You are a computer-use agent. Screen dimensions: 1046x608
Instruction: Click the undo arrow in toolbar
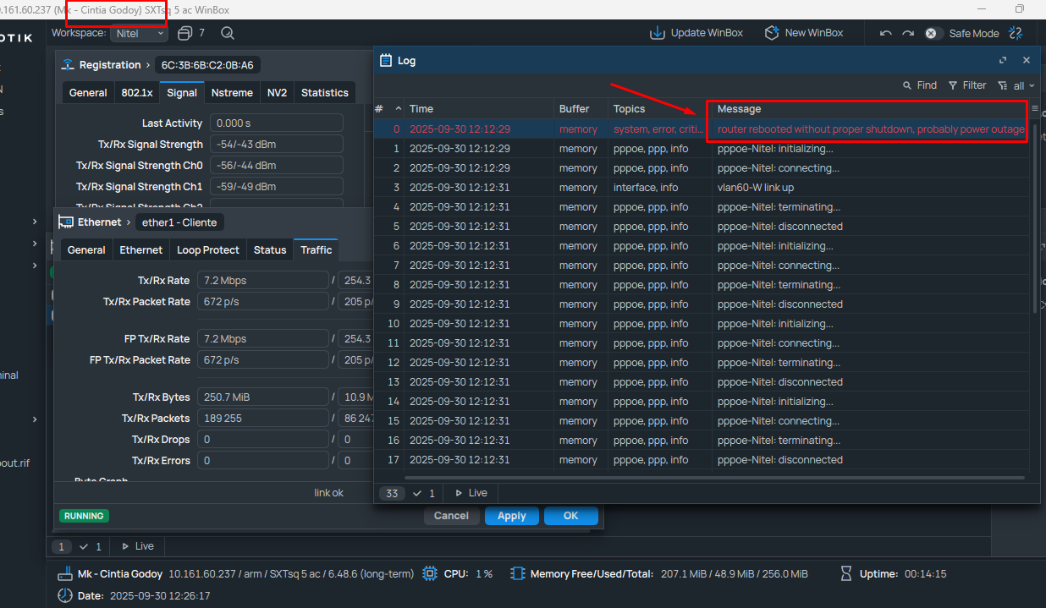(x=886, y=33)
